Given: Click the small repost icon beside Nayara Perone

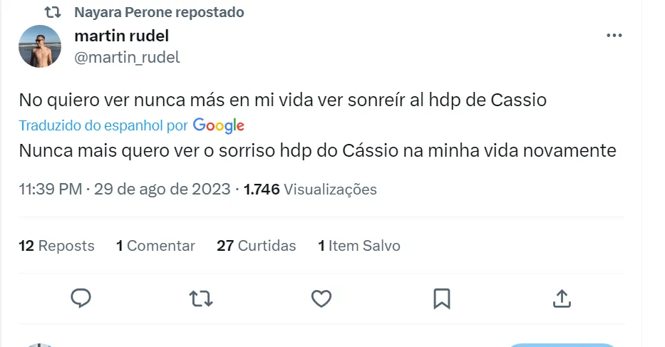Looking at the screenshot, I should pyautogui.click(x=53, y=12).
